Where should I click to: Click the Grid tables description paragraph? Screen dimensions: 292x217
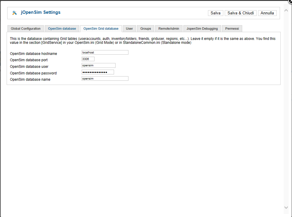coord(143,41)
